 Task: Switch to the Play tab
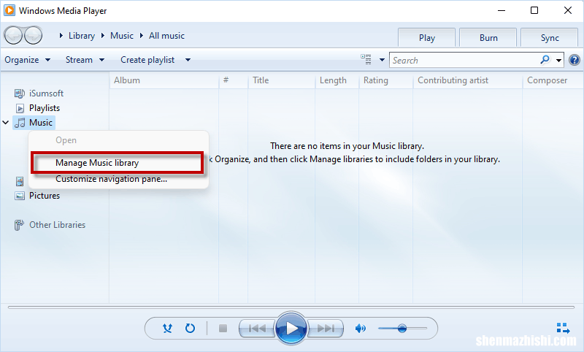click(427, 38)
